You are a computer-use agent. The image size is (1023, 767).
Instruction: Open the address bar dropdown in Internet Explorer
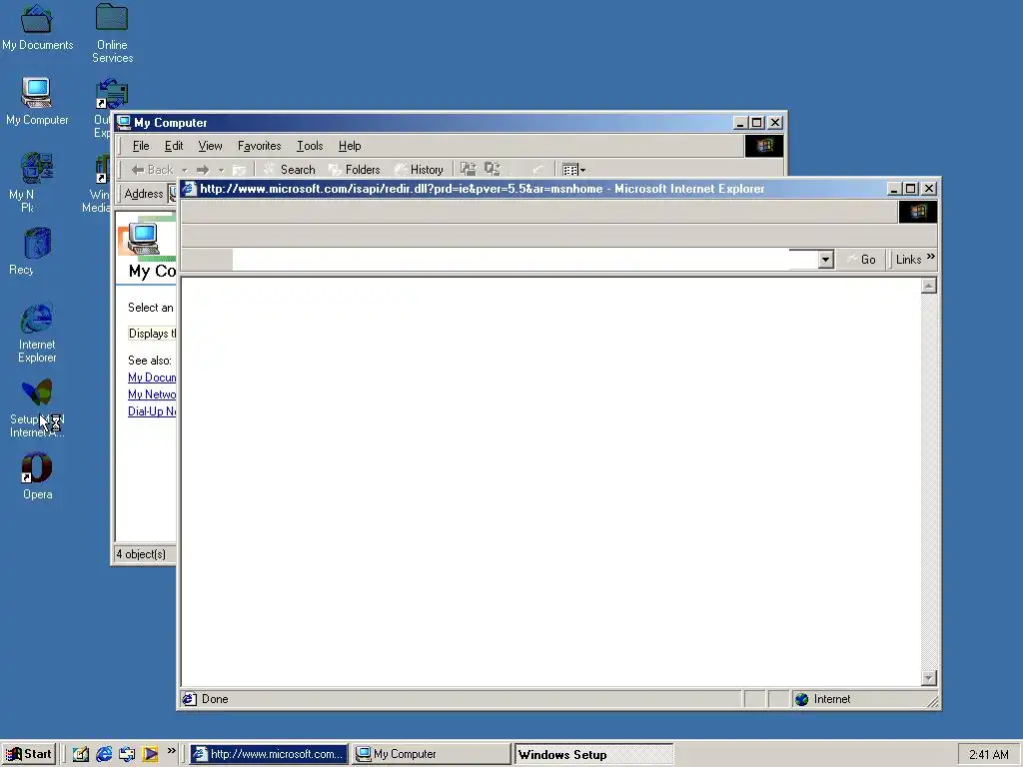tap(826, 260)
